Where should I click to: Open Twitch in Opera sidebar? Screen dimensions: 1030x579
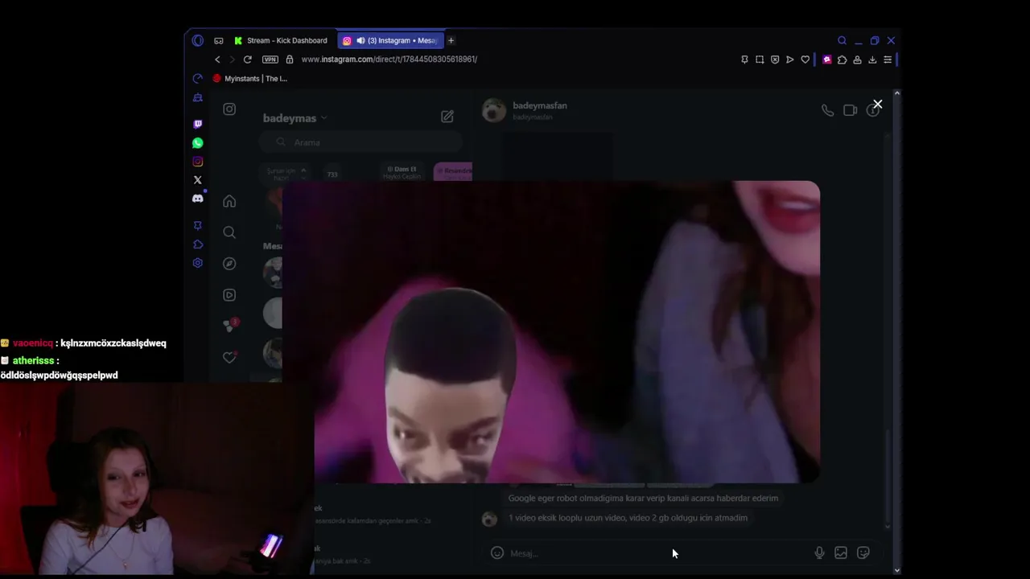[x=198, y=124]
